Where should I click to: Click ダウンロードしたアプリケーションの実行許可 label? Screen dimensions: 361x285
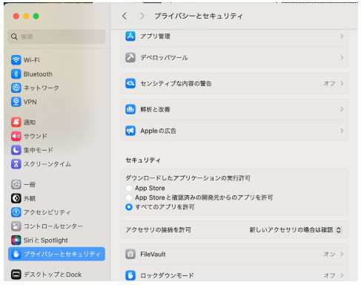(x=188, y=178)
